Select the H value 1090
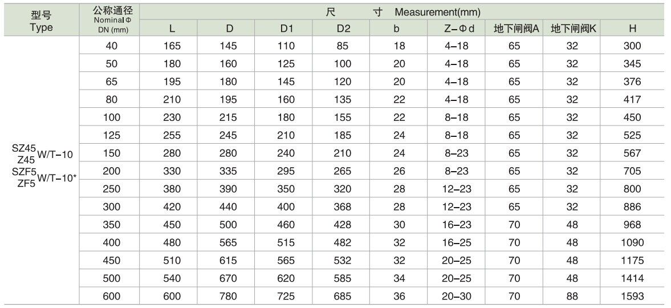The image size is (671, 308). (632, 242)
